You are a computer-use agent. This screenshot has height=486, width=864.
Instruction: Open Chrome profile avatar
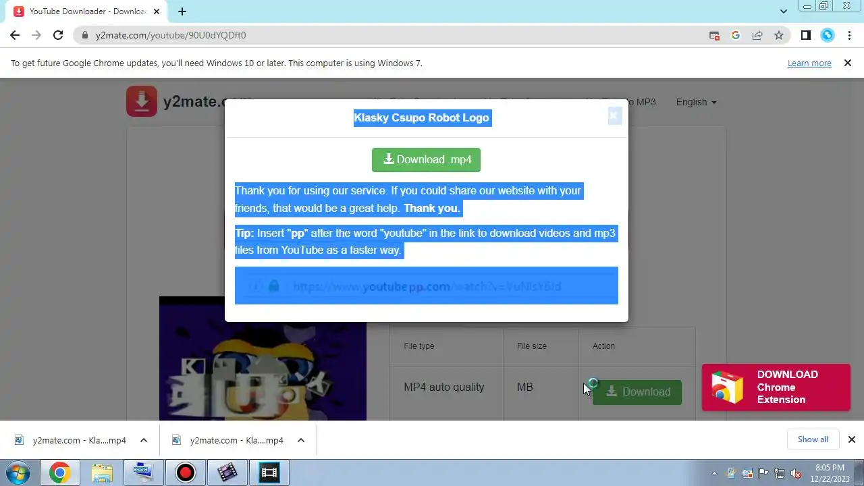(828, 35)
